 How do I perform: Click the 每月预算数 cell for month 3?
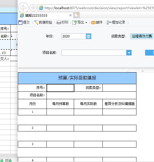point(60,144)
